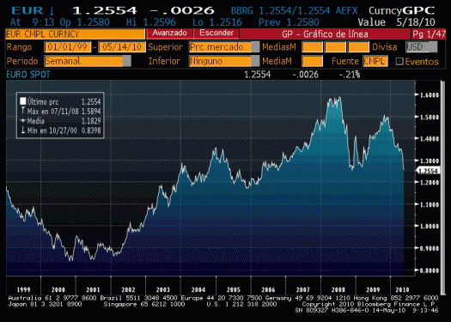
Task: Click the third MediasM input box
Action: coord(358,47)
